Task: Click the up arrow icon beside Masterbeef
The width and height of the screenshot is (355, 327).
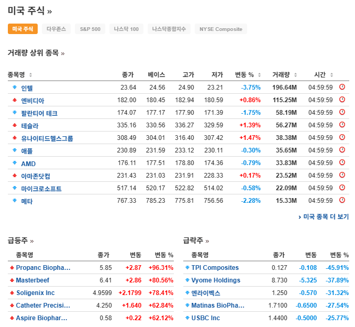Action: (12, 280)
